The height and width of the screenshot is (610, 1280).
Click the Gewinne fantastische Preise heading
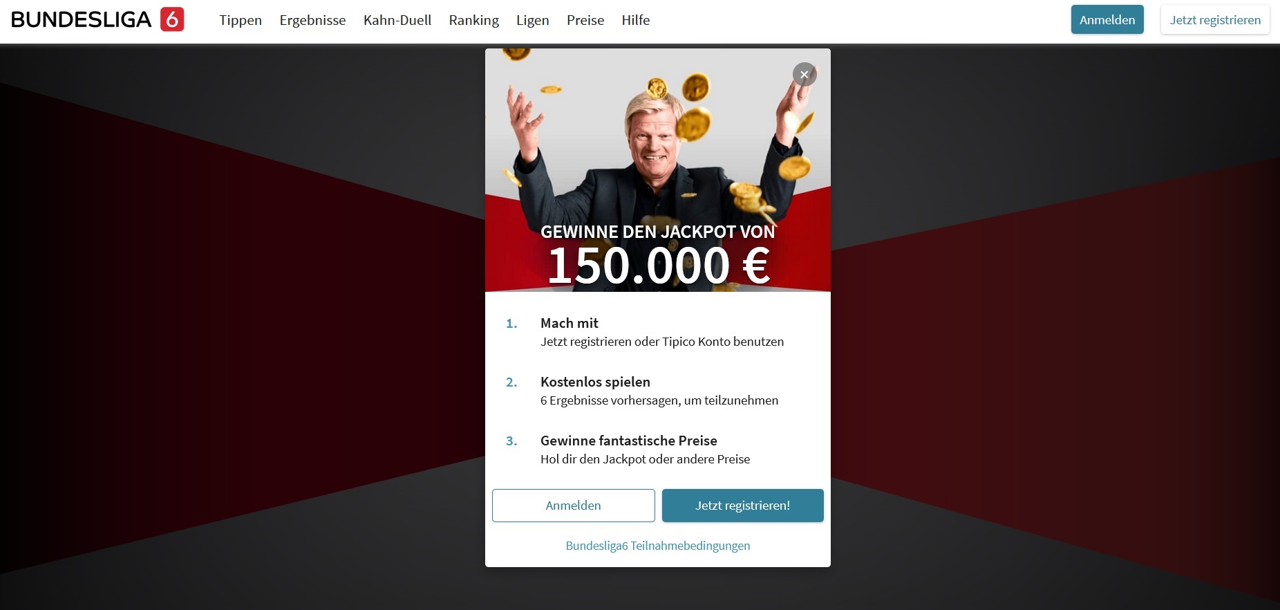[x=629, y=441]
